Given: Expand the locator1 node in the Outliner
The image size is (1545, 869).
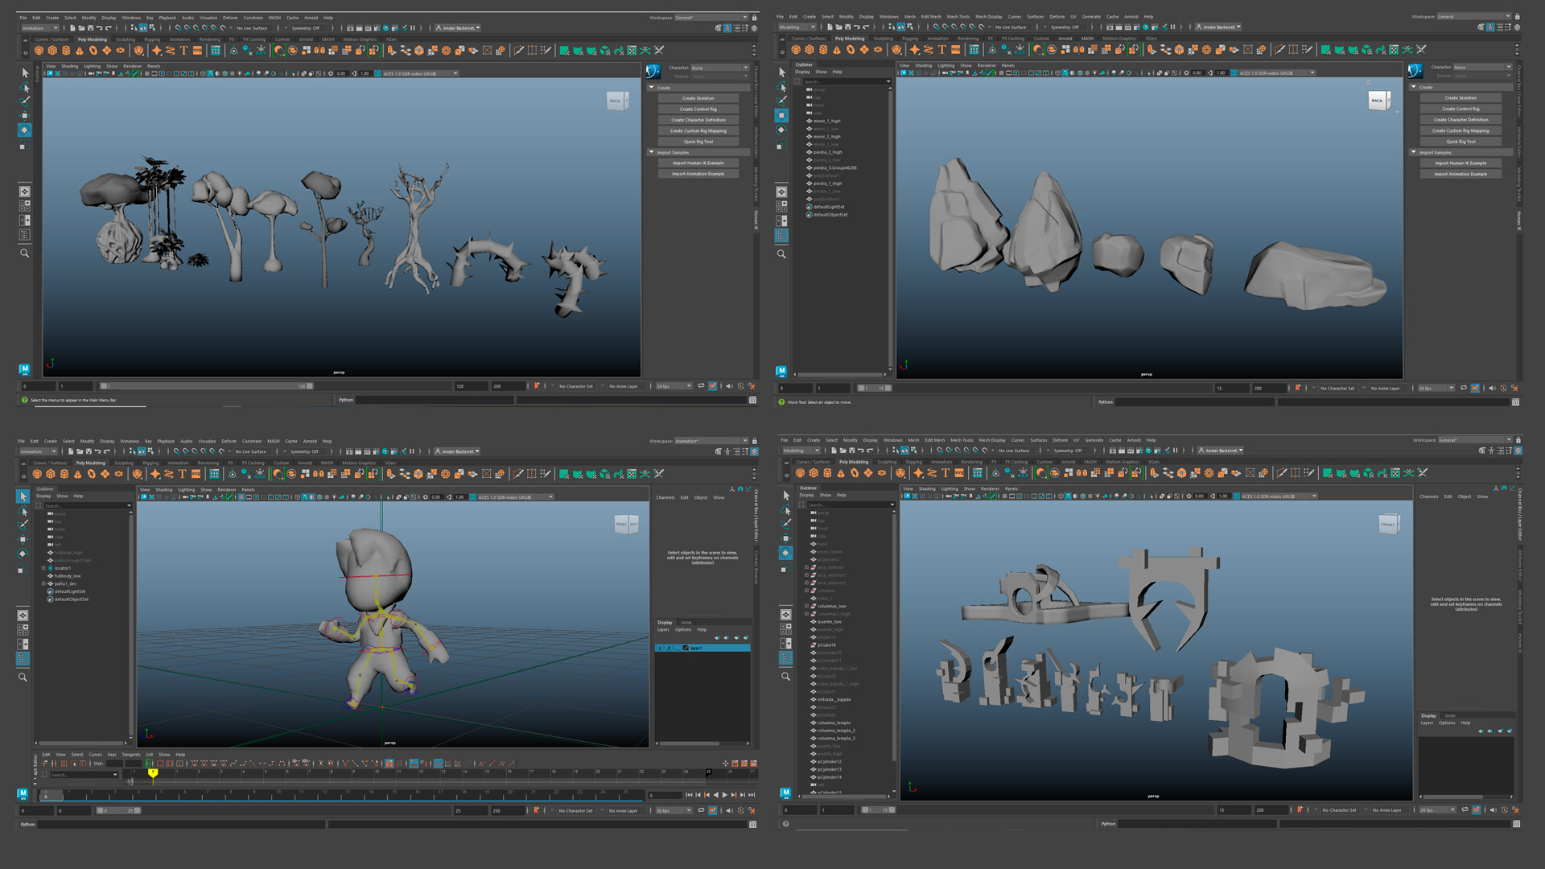Looking at the screenshot, I should click(x=43, y=568).
